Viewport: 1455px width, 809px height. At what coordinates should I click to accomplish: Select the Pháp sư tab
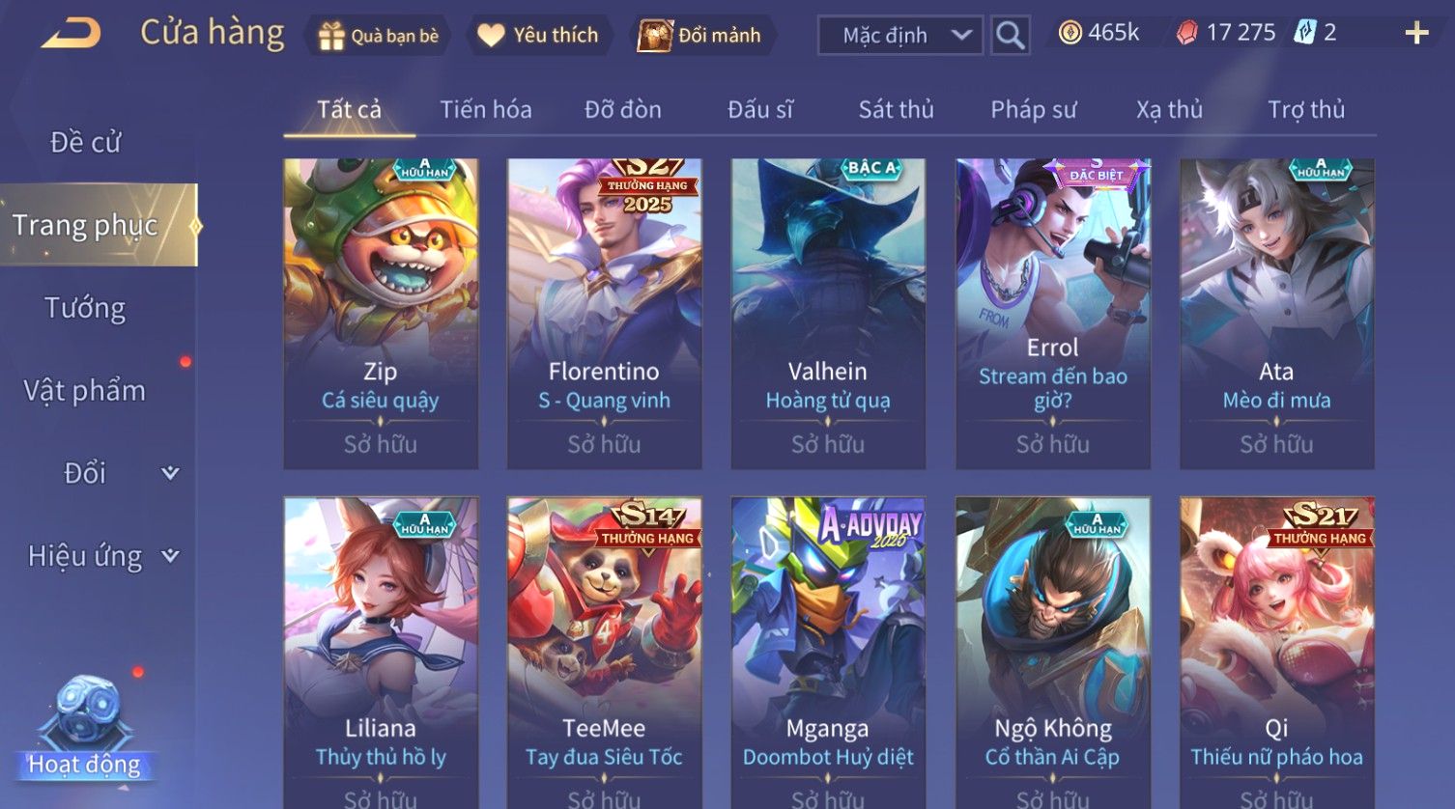pyautogui.click(x=1033, y=110)
